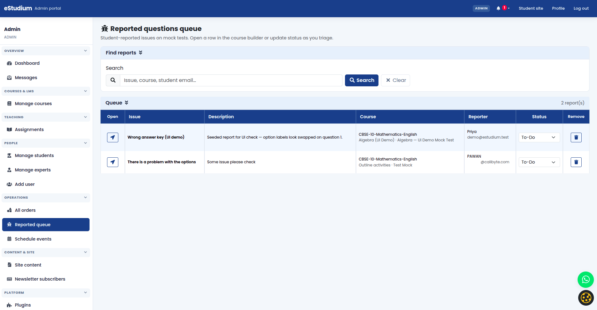Image resolution: width=597 pixels, height=310 pixels.
Task: Click the Site content file icon
Action: point(9,265)
